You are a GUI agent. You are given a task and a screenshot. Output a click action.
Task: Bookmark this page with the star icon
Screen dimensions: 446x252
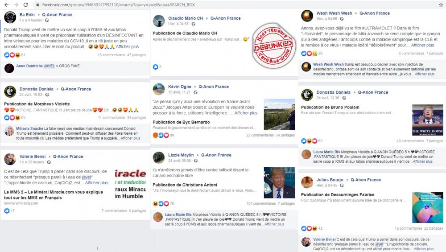pos(441,5)
